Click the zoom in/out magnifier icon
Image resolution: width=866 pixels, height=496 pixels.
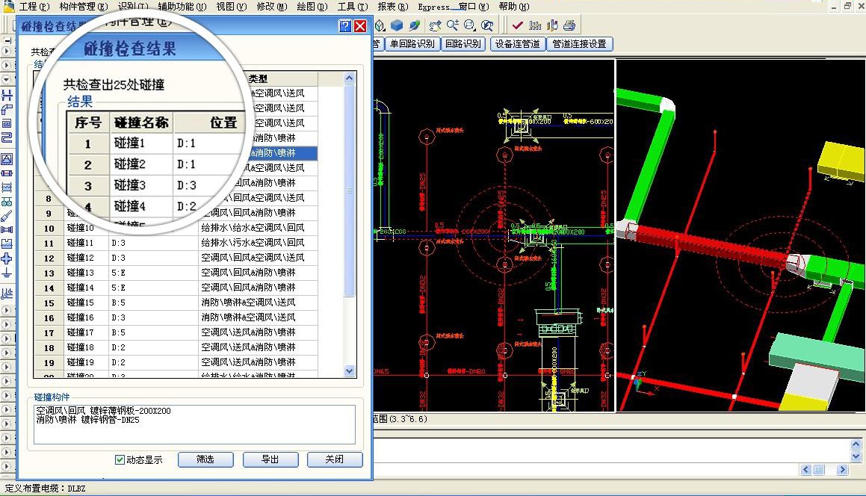tap(452, 25)
